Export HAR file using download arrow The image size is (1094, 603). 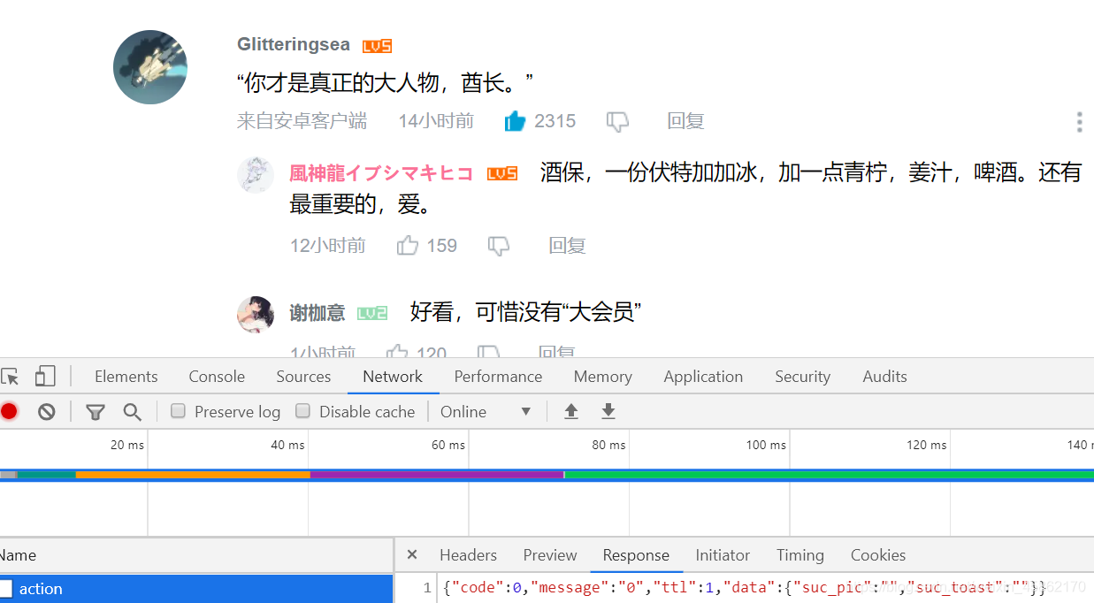[x=608, y=411]
